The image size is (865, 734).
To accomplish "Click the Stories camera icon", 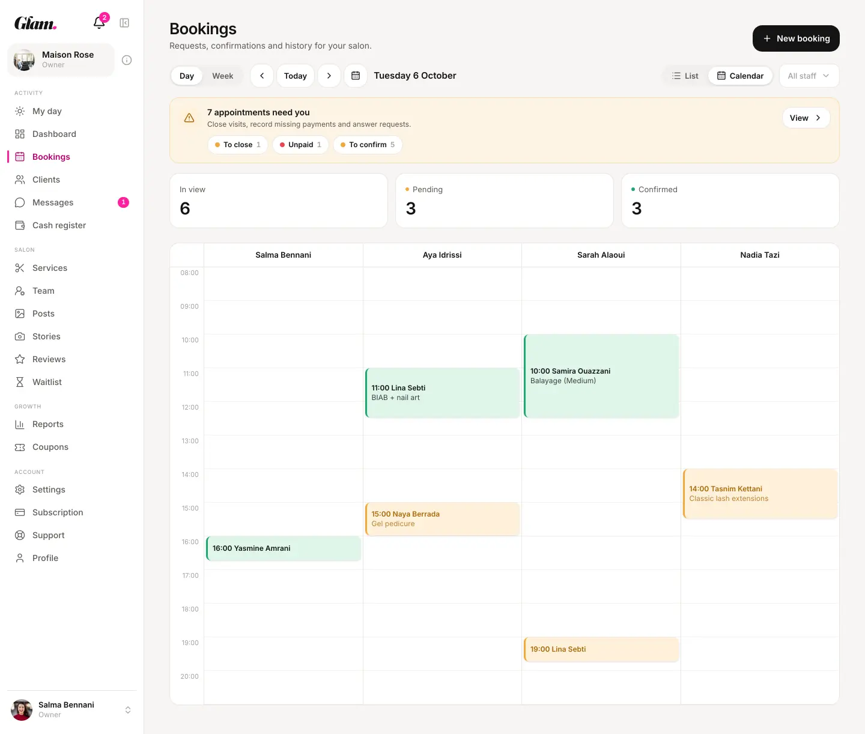I will [20, 336].
